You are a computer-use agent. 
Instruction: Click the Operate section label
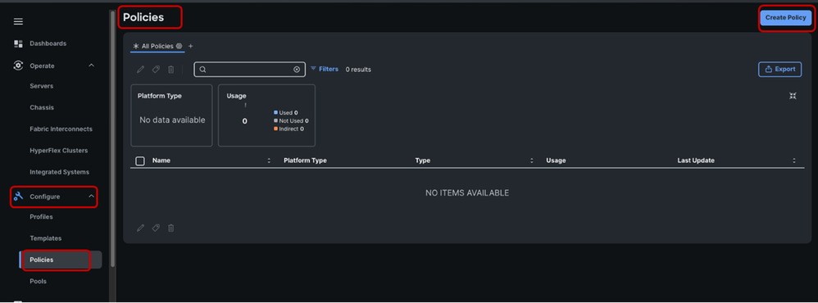(x=42, y=66)
